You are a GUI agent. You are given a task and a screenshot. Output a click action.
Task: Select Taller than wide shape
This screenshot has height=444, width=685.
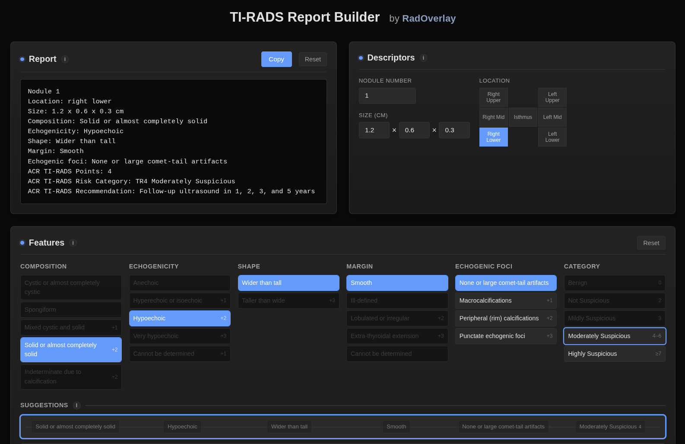[x=289, y=300]
